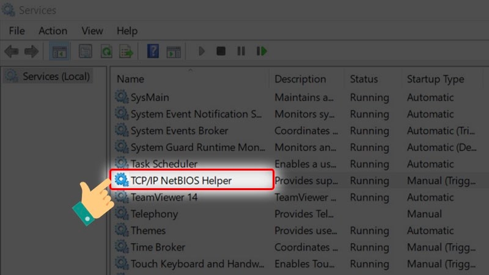Open the File menu

[x=17, y=31]
